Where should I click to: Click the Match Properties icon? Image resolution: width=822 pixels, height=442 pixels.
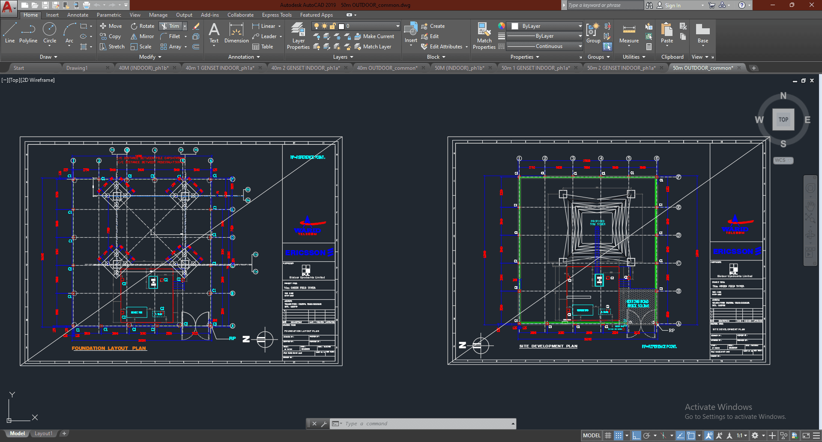[x=484, y=36]
